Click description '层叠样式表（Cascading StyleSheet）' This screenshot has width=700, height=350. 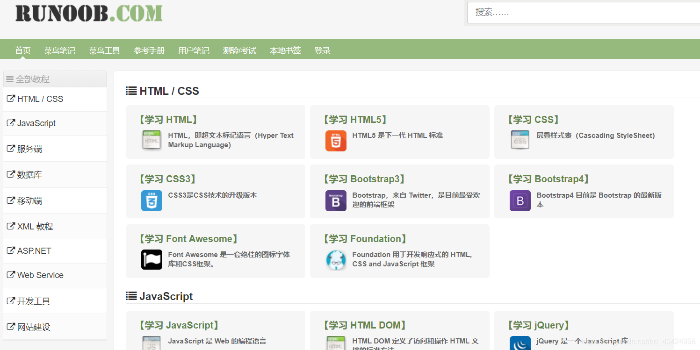coord(595,136)
